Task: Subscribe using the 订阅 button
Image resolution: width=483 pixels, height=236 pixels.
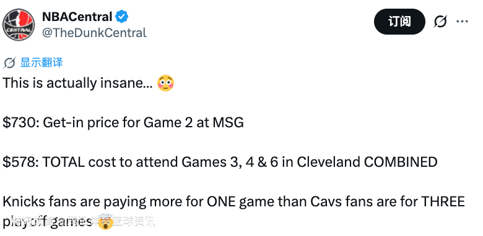Action: [x=399, y=22]
